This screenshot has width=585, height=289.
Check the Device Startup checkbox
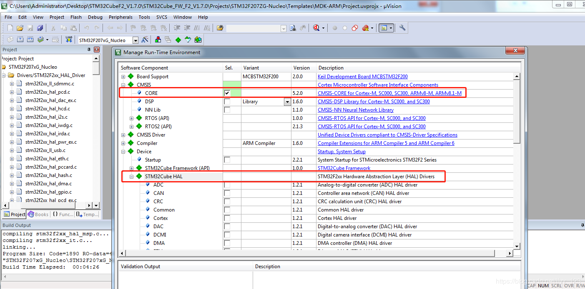227,160
